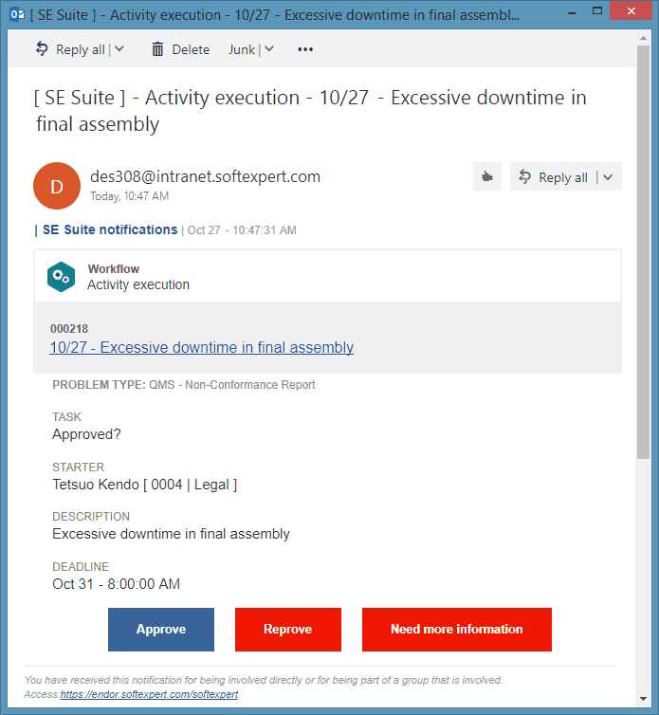The image size is (659, 715).
Task: Open the more actions ellipsis menu
Action: 305,49
